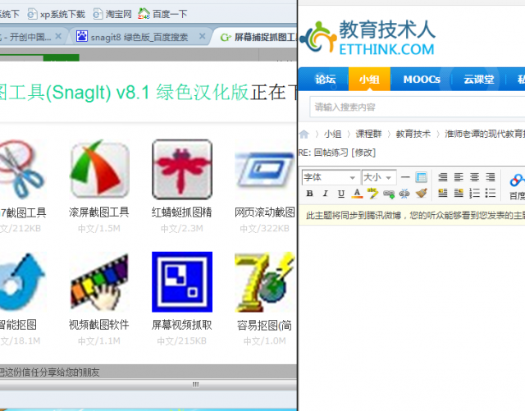Click the insert link icon
525x411 pixels.
coord(389,194)
